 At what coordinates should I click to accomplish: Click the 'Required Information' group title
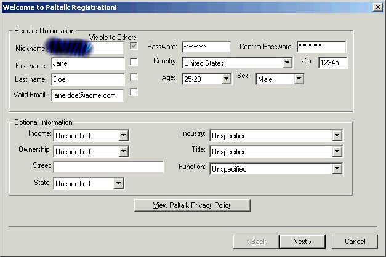pyautogui.click(x=44, y=31)
